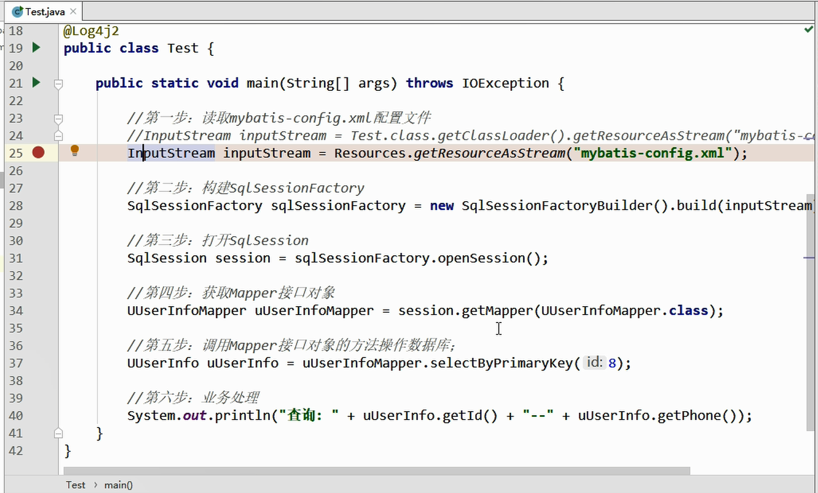Click the main() breadcrumb at the bottom
The width and height of the screenshot is (818, 493).
(118, 485)
